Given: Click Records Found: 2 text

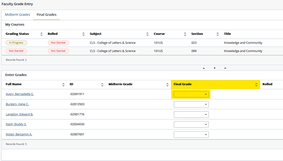Looking at the screenshot, I should click(x=16, y=60).
